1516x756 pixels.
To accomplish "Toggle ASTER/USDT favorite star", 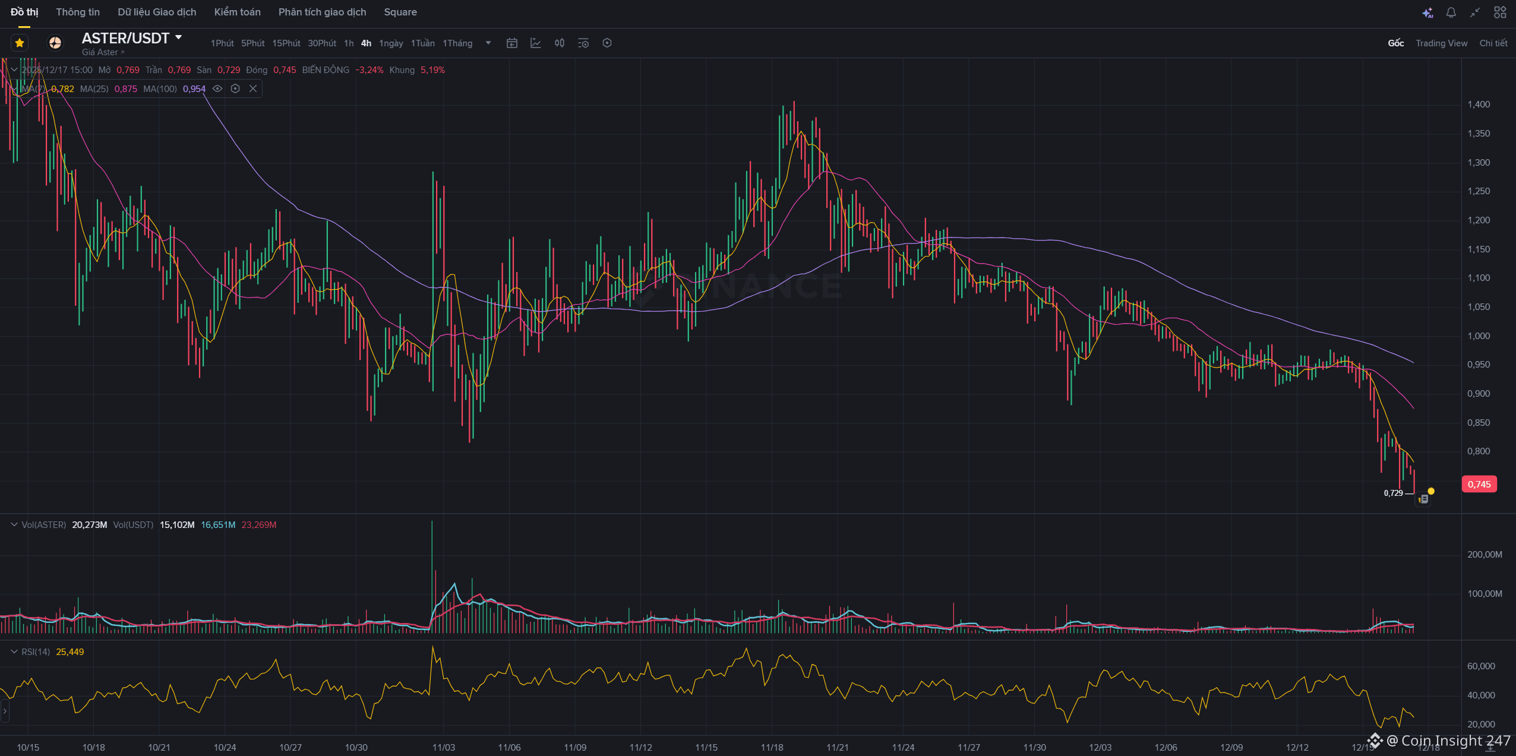I will pos(20,43).
